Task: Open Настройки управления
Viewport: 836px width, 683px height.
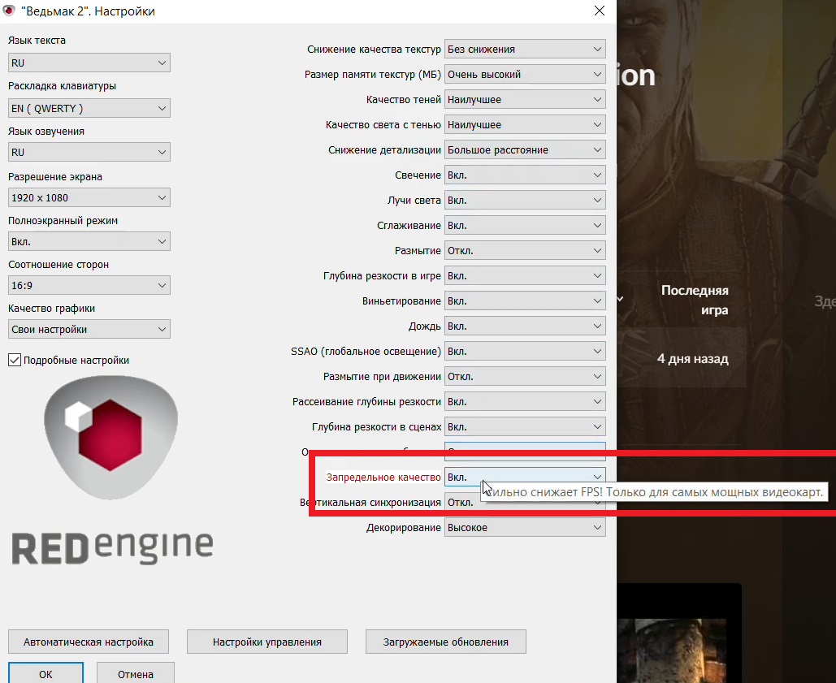Action: pos(267,642)
